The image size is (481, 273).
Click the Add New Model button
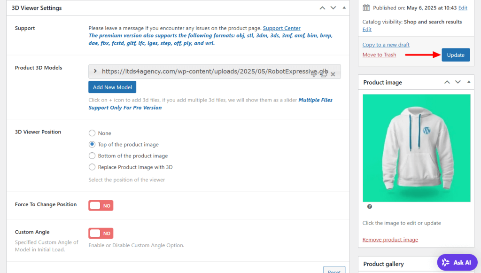click(112, 87)
